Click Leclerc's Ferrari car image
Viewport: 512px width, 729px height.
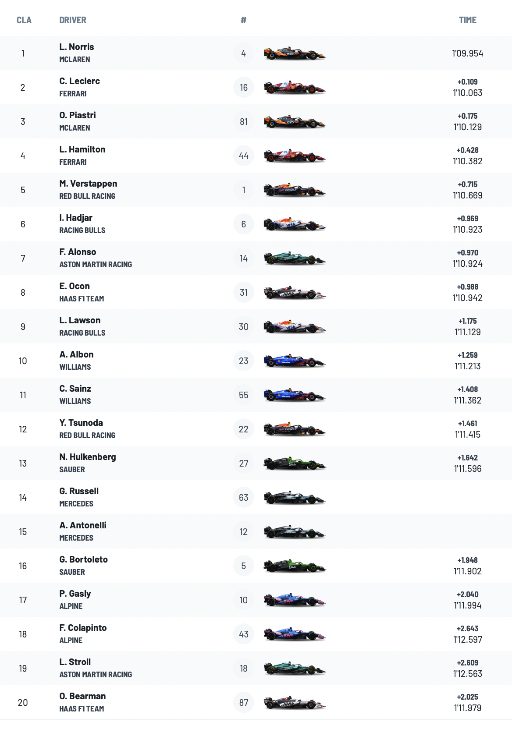(x=295, y=88)
